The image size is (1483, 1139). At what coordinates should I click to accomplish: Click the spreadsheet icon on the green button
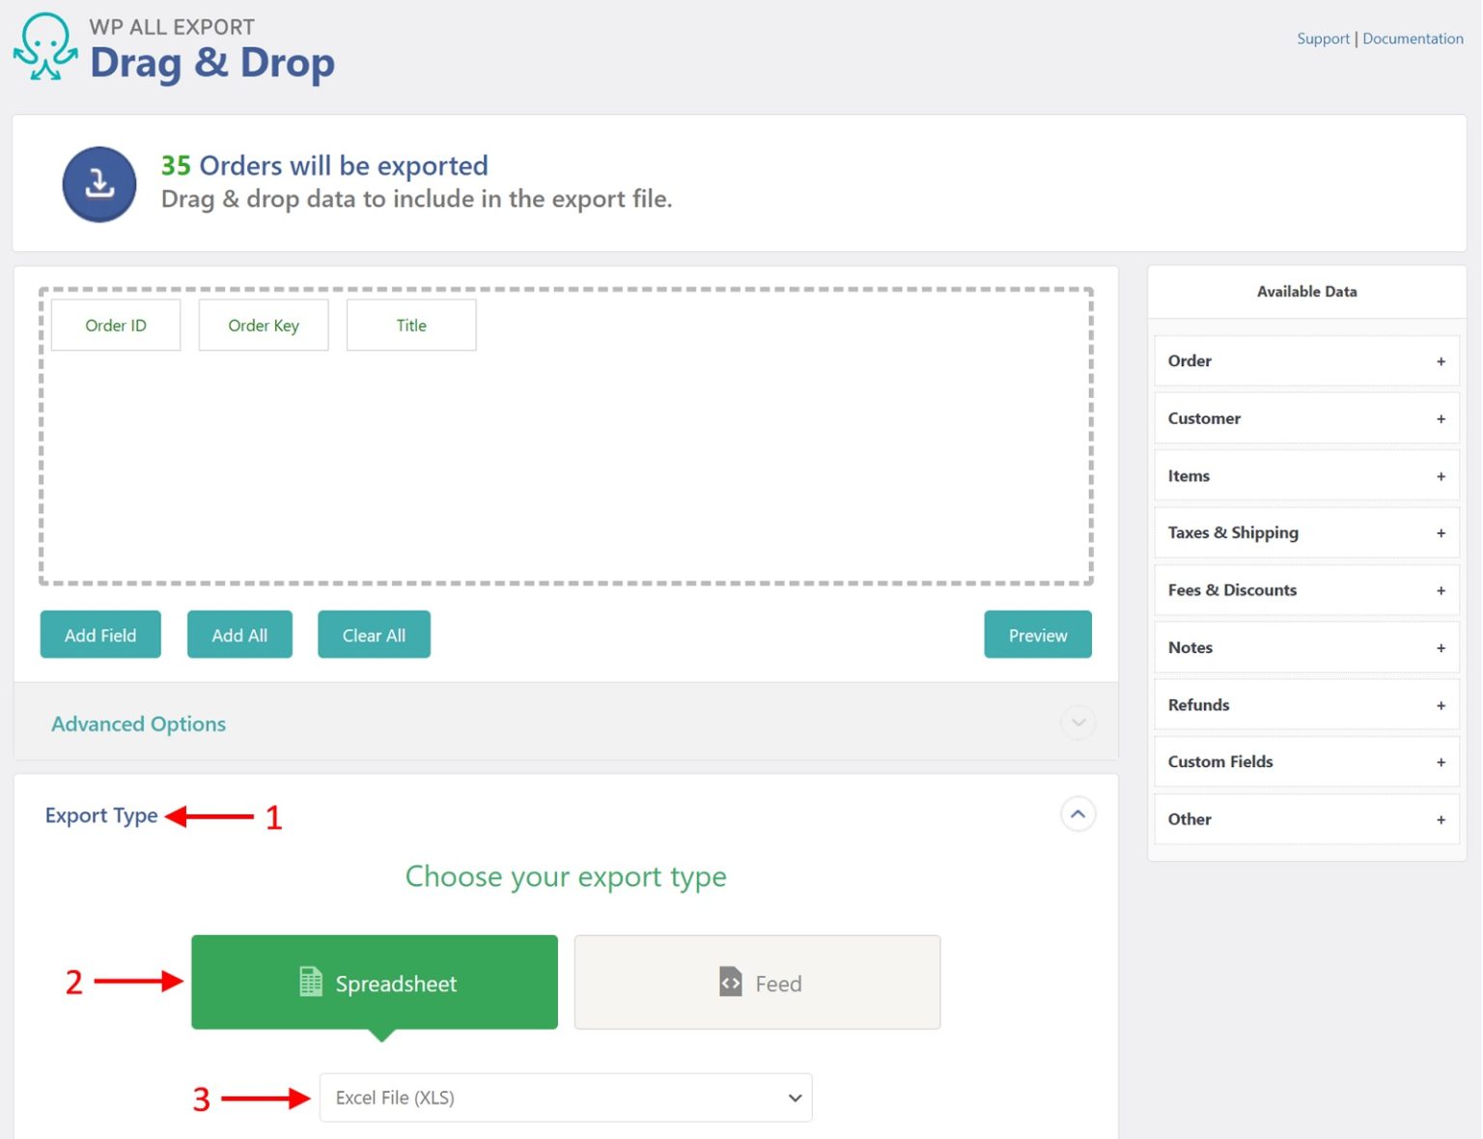coord(309,982)
